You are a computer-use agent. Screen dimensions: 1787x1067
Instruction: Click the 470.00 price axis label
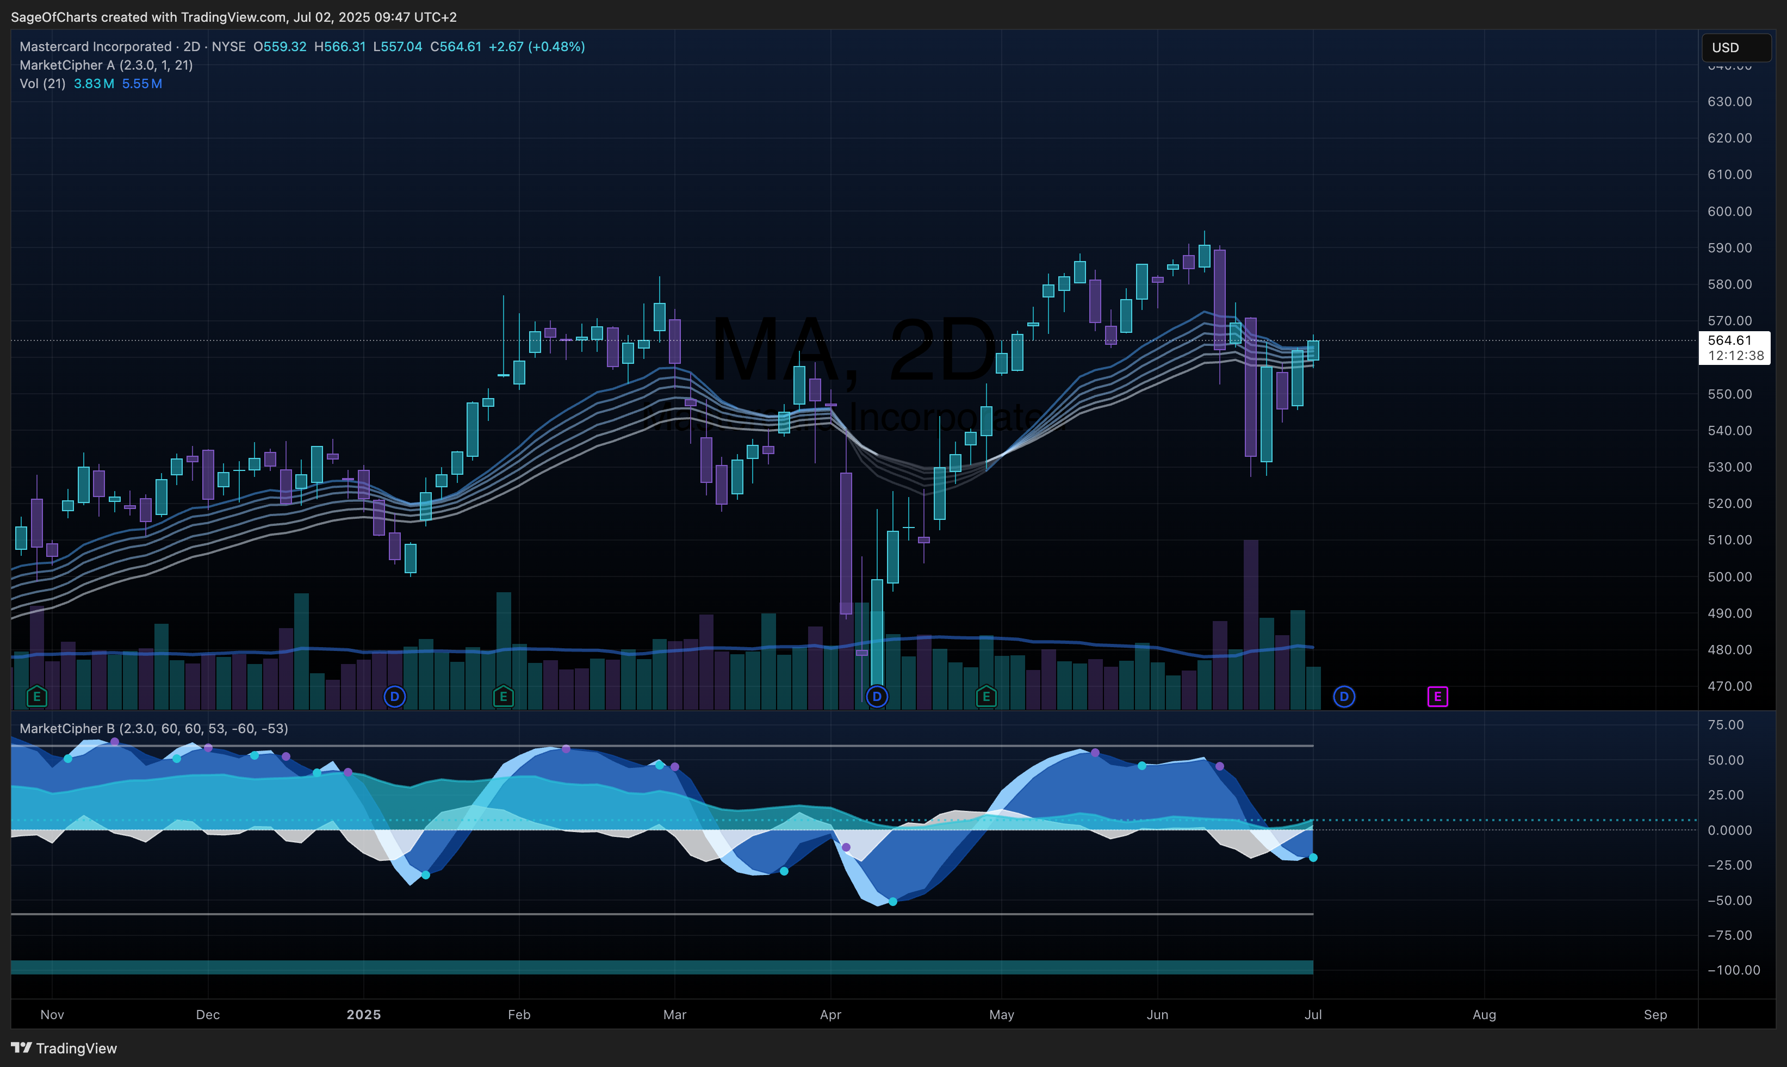coord(1729,686)
